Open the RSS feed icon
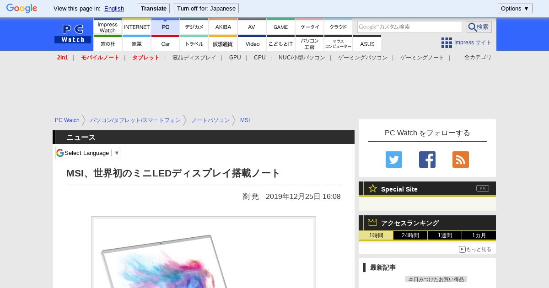The height and width of the screenshot is (288, 549). 461,160
